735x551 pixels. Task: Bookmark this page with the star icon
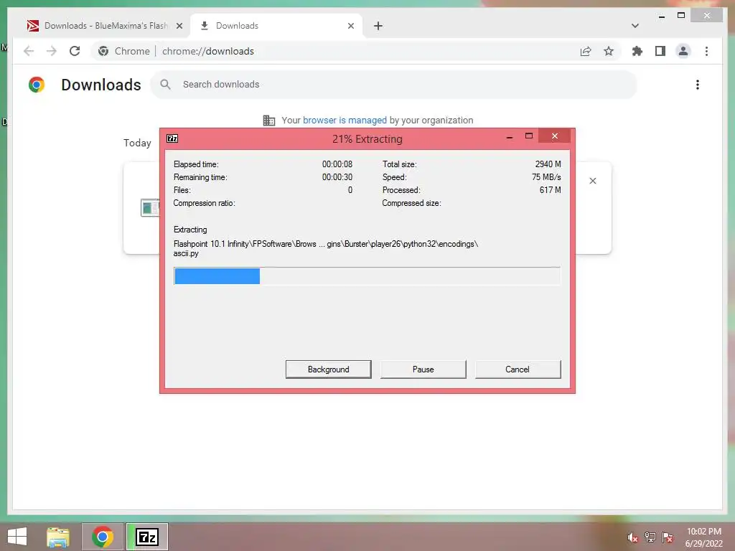pyautogui.click(x=609, y=51)
